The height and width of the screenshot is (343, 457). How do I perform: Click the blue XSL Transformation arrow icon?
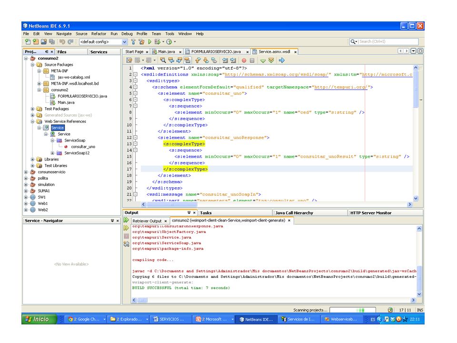click(281, 61)
